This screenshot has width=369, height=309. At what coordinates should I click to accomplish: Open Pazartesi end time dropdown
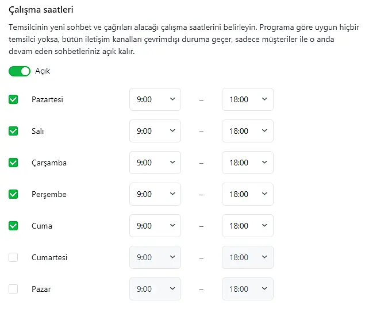248,99
